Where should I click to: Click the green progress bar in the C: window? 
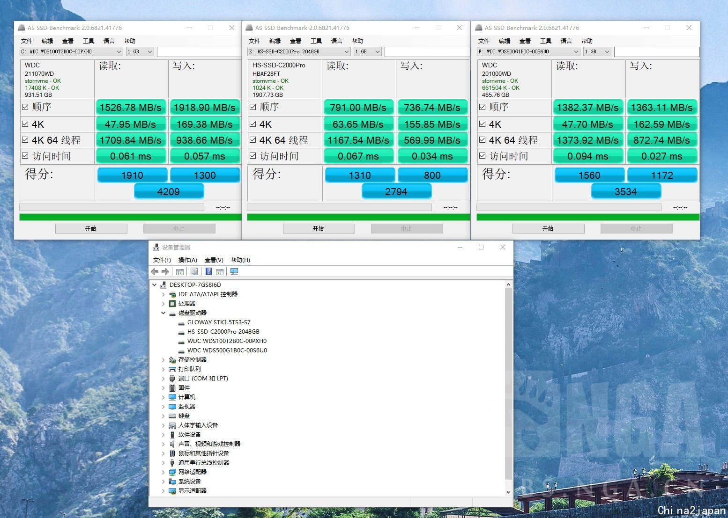[x=130, y=217]
